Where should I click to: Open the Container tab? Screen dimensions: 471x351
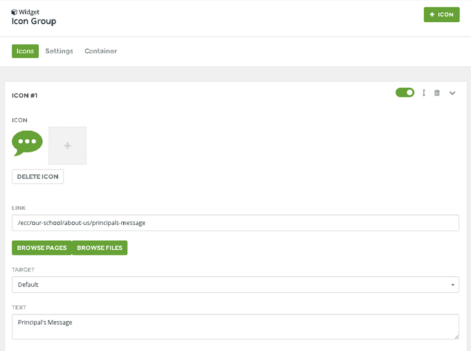100,51
